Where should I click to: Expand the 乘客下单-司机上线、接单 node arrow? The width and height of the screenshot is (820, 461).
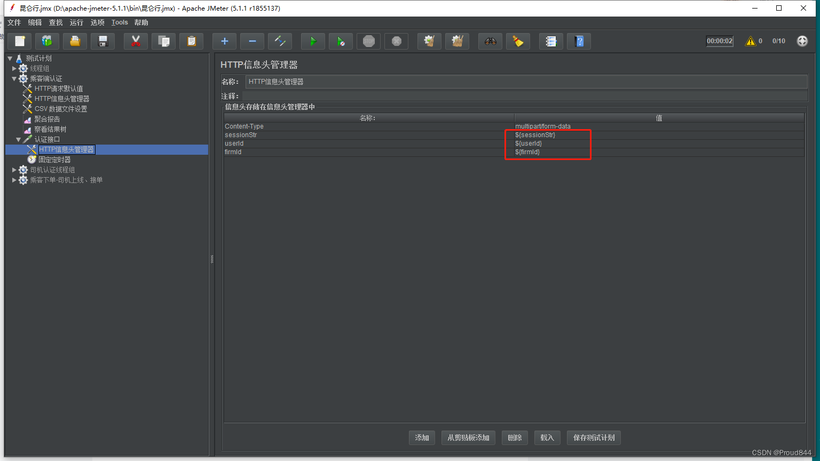[14, 180]
